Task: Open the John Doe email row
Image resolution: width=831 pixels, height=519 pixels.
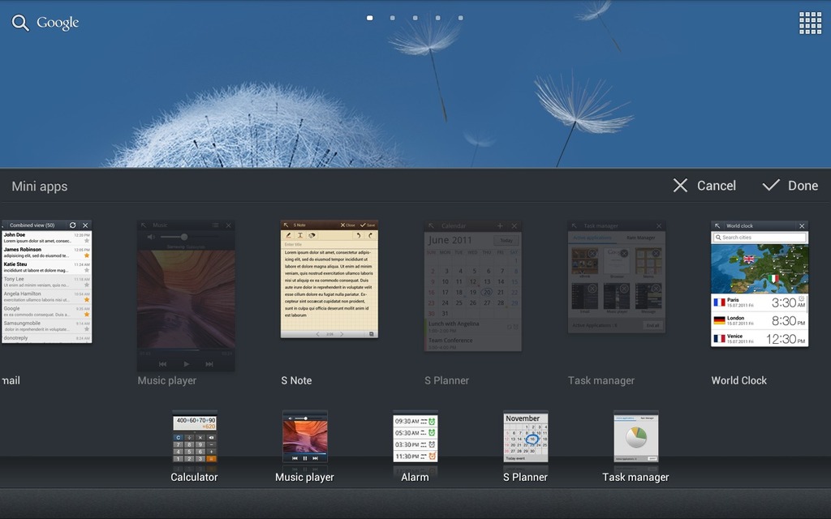Action: (x=46, y=238)
